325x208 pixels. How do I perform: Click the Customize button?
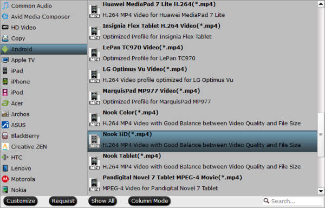pos(21,201)
